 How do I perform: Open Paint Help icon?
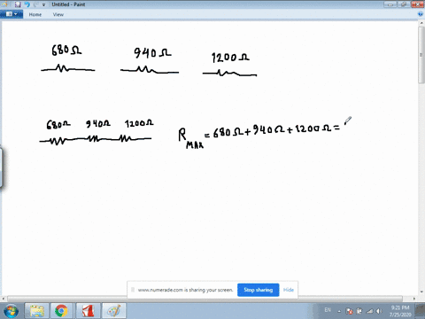[x=421, y=14]
